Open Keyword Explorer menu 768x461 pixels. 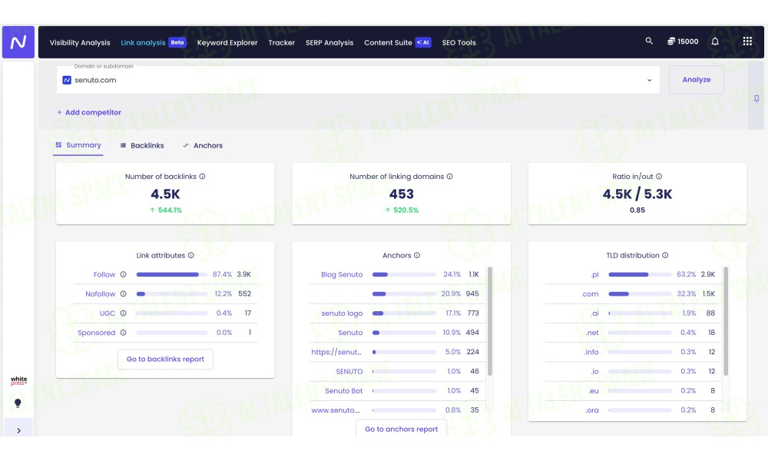[x=227, y=42]
